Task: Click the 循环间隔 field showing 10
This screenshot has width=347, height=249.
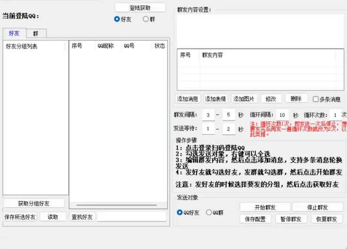Action: [282, 115]
